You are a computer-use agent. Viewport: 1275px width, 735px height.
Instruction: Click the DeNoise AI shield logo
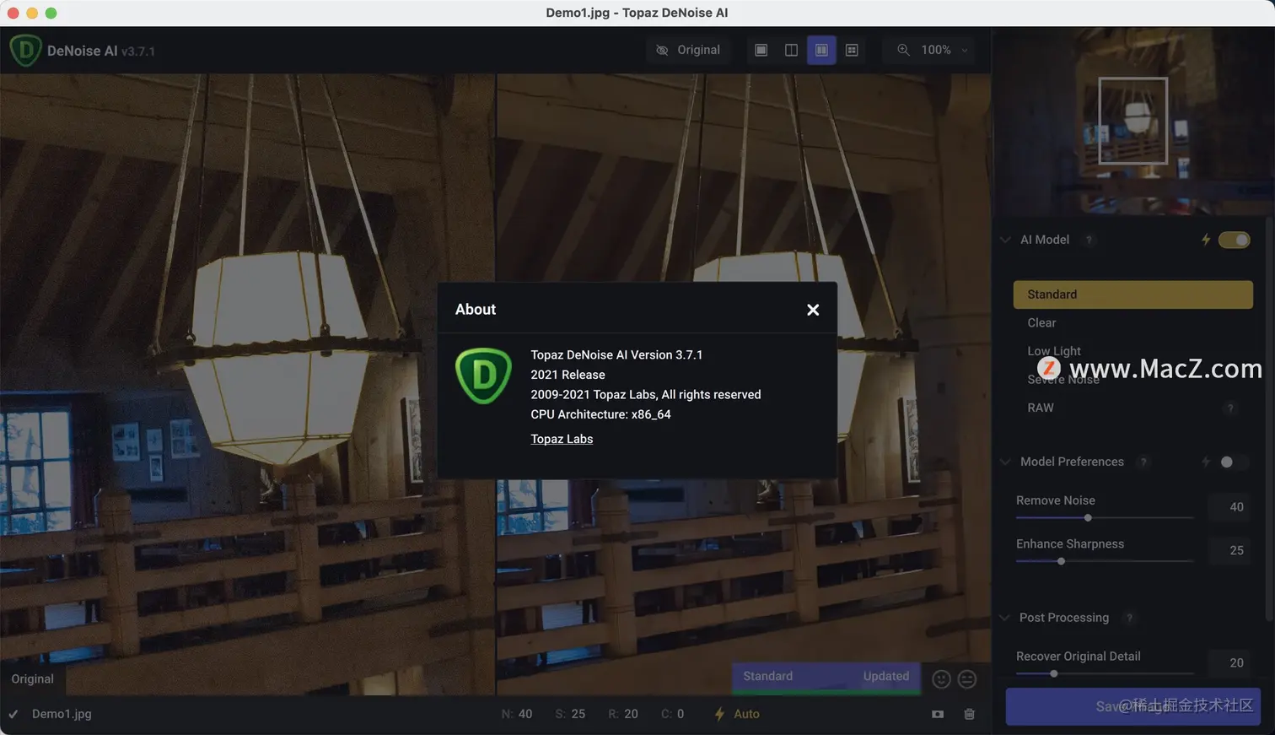pos(25,51)
